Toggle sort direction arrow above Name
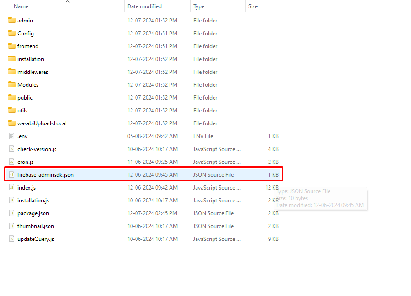411x296 pixels. coord(67,2)
